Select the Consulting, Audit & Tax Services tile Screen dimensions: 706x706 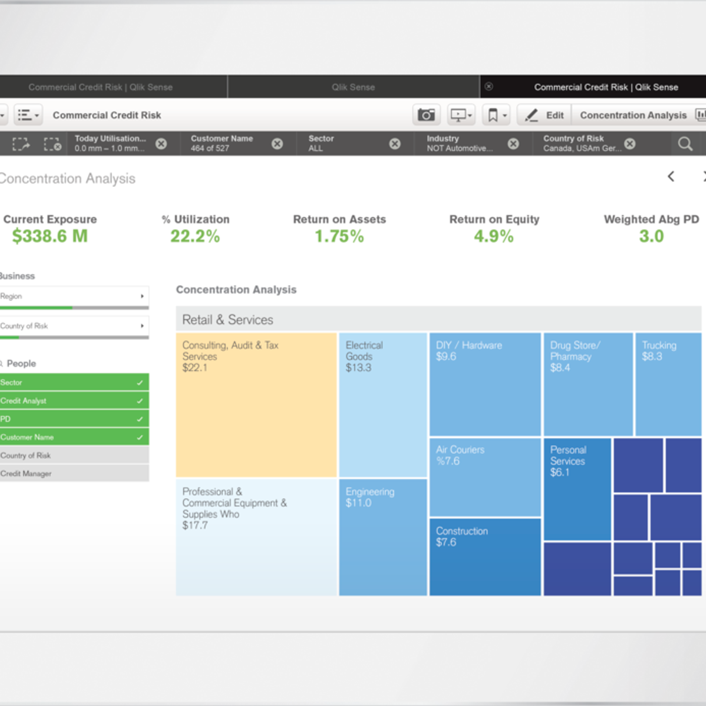click(256, 405)
